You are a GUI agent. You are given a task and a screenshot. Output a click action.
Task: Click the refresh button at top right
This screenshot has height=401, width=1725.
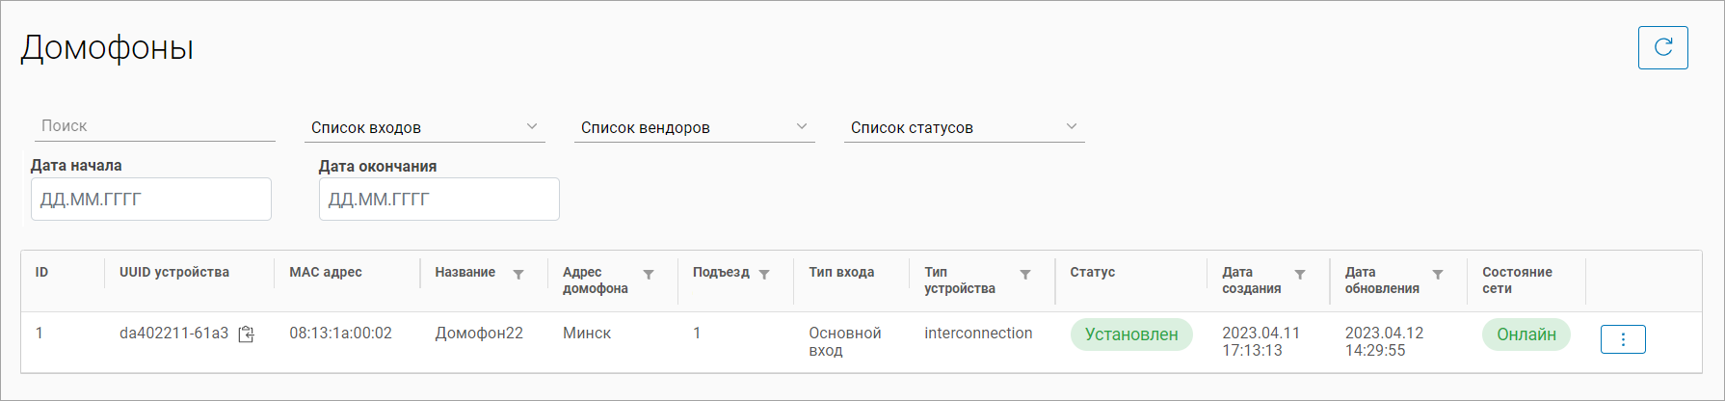tap(1662, 47)
